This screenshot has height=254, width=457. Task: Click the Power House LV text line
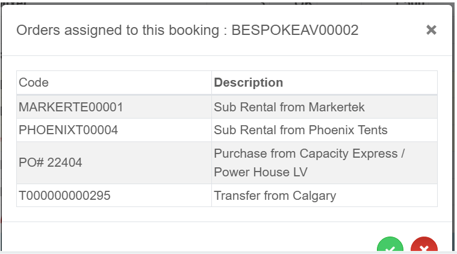261,172
